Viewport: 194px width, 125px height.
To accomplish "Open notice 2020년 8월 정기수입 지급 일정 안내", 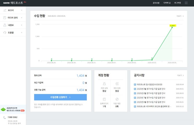I will pos(151,93).
